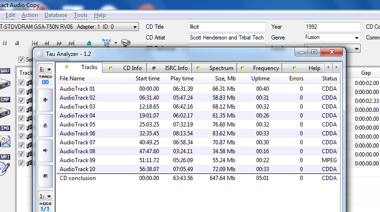Select the CD conclusion summary row

(x=198, y=178)
